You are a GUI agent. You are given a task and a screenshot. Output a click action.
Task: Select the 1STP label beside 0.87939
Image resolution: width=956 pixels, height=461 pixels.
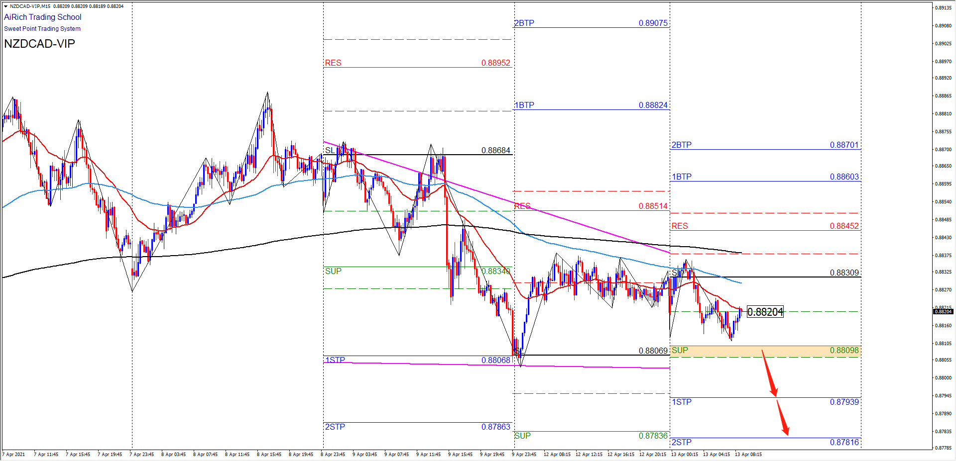(x=682, y=402)
